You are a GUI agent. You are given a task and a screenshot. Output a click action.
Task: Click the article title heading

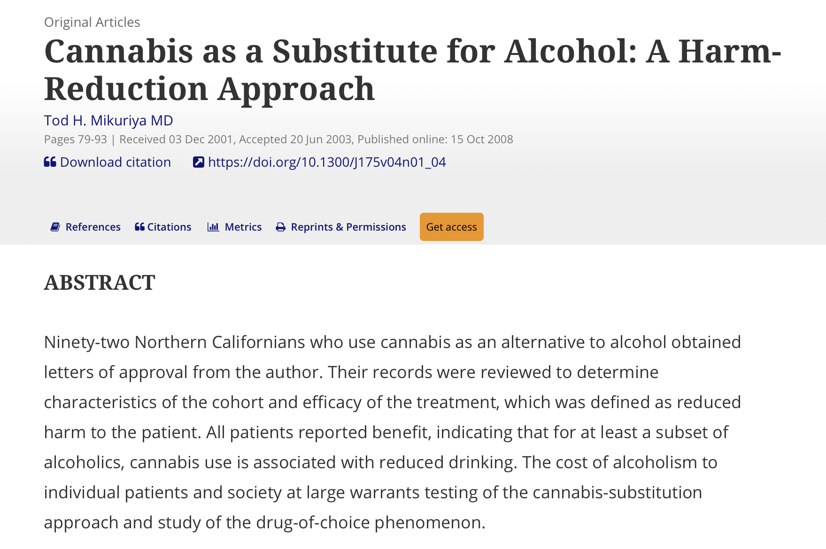pyautogui.click(x=413, y=70)
